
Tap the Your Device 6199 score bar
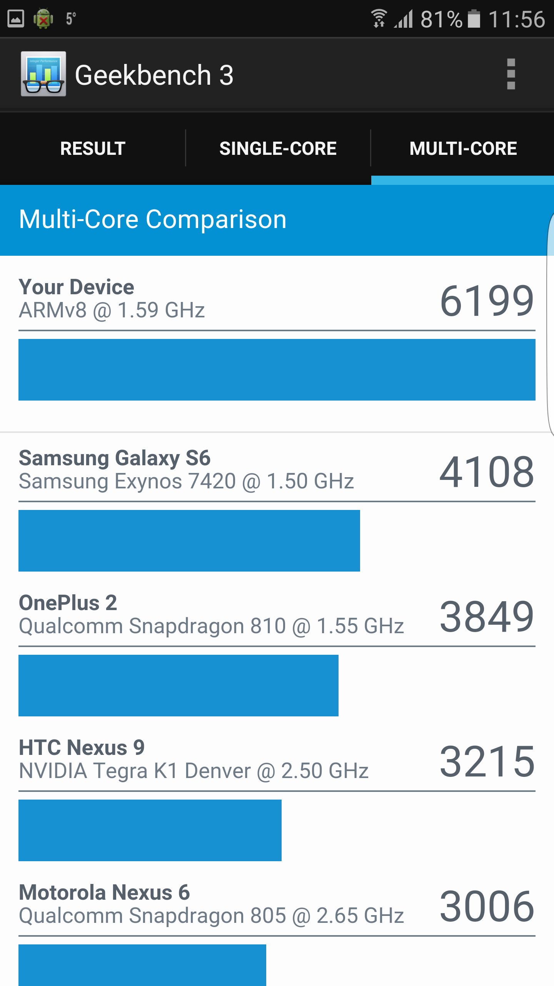[277, 370]
